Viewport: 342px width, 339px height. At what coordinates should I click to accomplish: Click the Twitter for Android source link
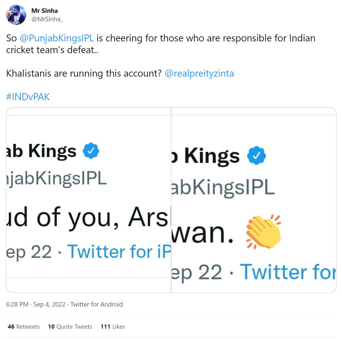click(96, 304)
